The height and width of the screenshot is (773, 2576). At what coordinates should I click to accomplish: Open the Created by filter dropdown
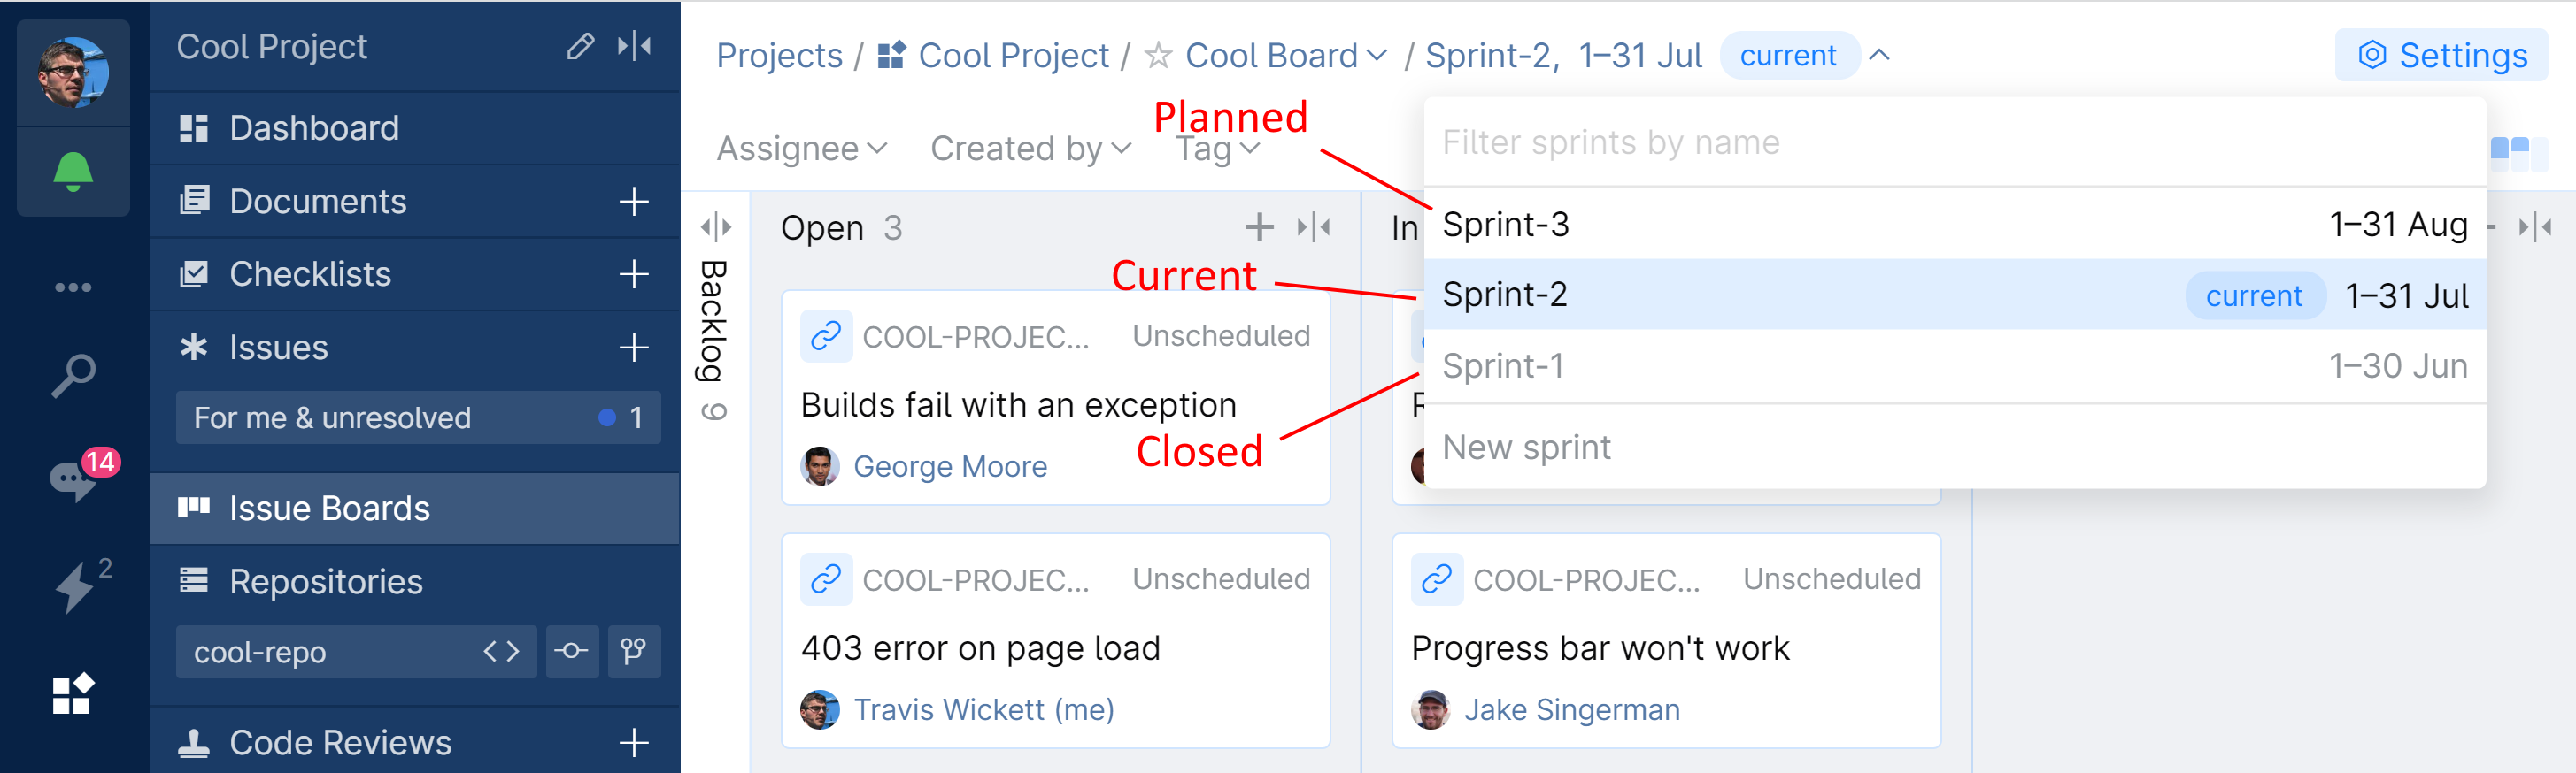pos(1030,149)
